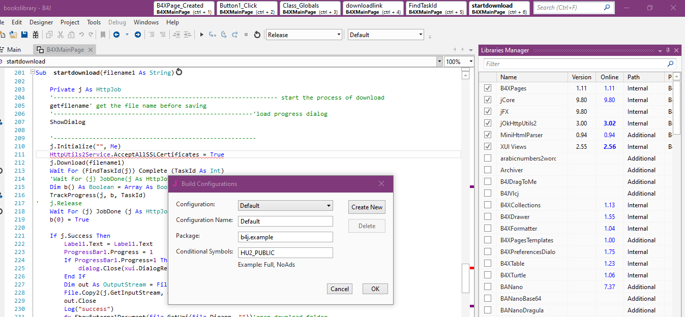The height and width of the screenshot is (317, 685).
Task: Navigate backward with the blue left arrow
Action: click(116, 35)
